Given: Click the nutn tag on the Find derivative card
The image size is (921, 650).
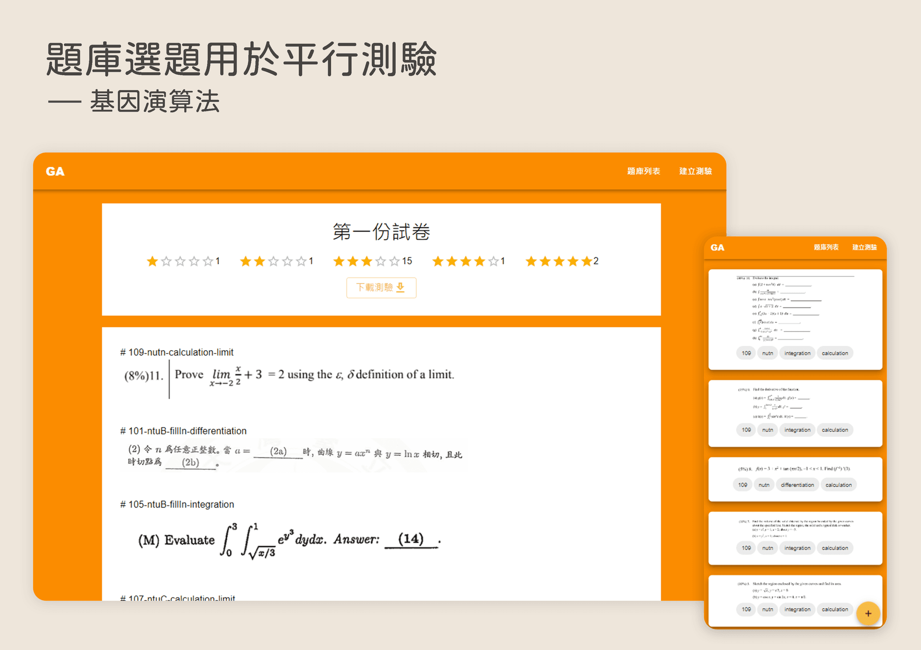Looking at the screenshot, I should 767,430.
